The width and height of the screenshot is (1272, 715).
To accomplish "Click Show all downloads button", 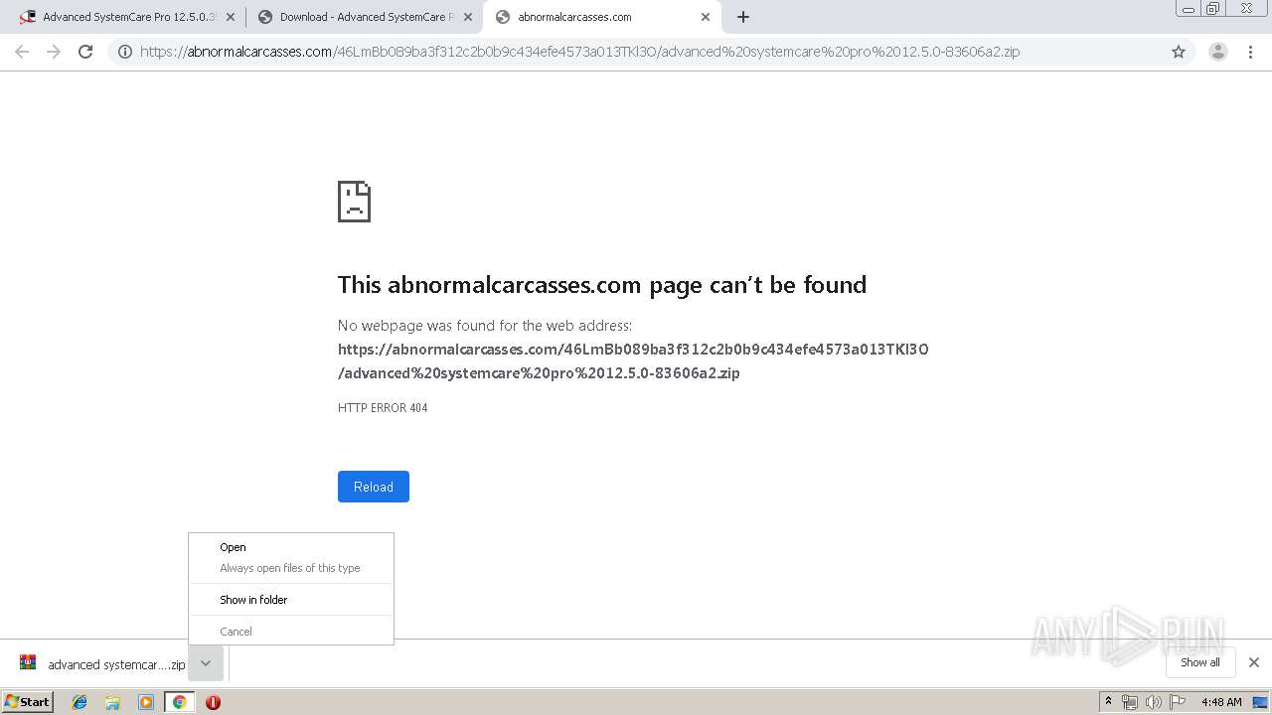I will coord(1200,662).
